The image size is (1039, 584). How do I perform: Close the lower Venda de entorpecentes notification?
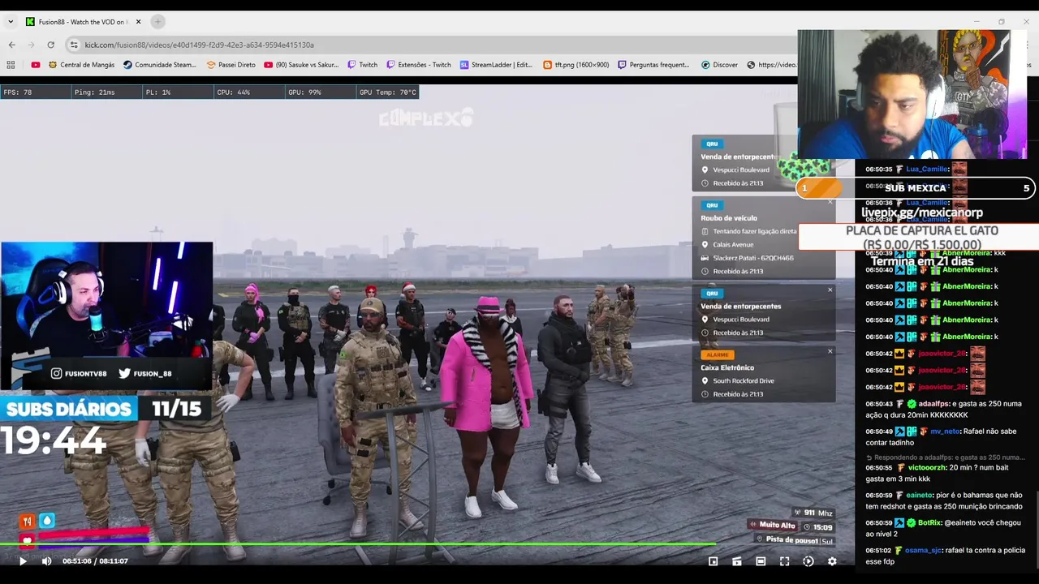[830, 290]
